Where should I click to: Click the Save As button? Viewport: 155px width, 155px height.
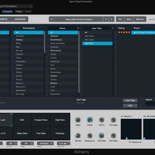140,19
